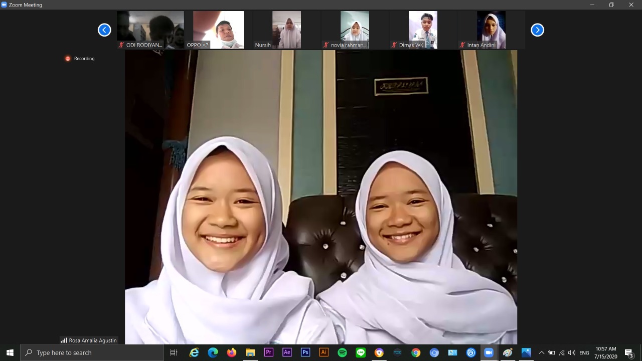Click the Windows search box

(93, 352)
